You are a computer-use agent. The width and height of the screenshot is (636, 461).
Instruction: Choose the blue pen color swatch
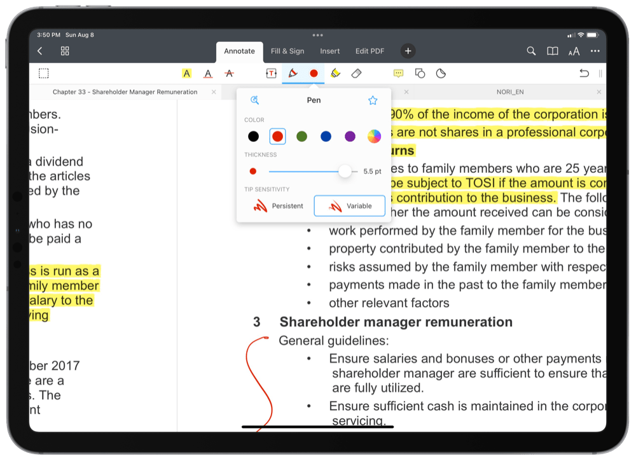click(x=326, y=135)
